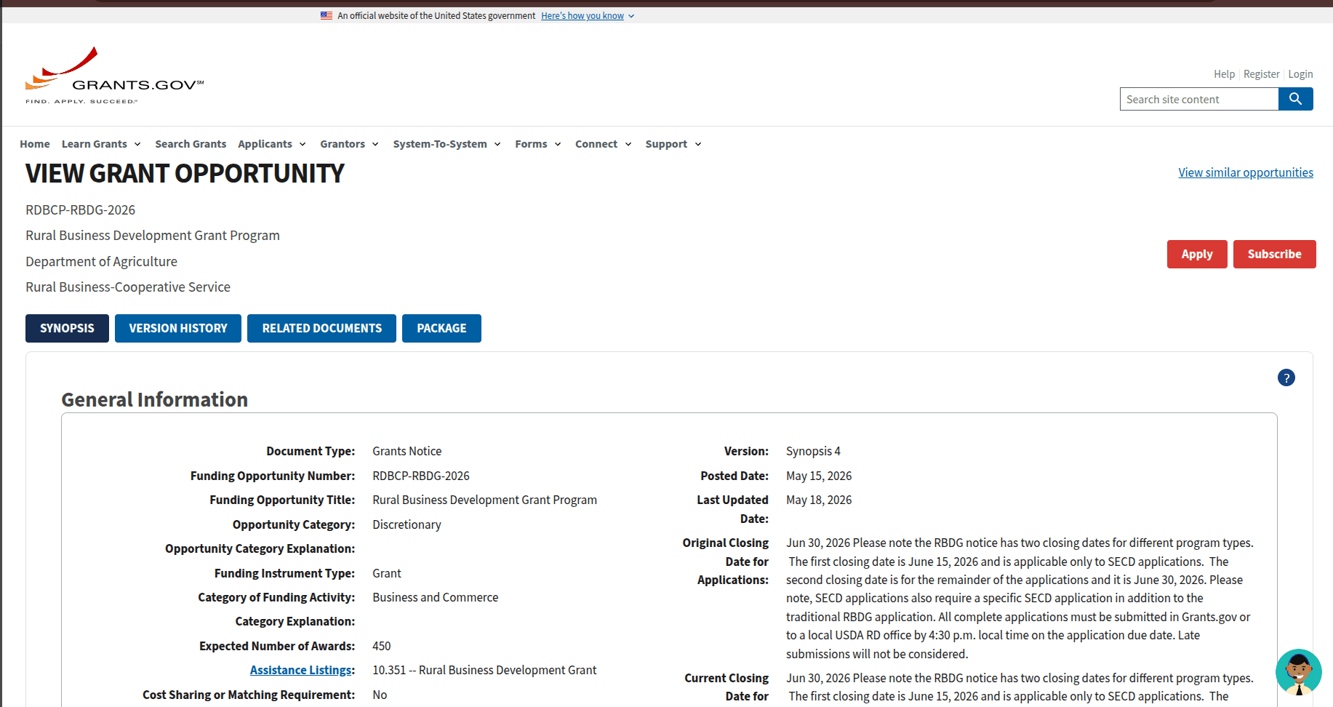Open the Related Documents tab
The height and width of the screenshot is (707, 1333).
321,328
